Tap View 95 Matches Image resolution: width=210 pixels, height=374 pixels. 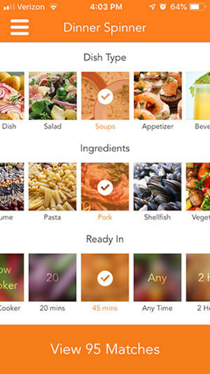[x=105, y=349]
